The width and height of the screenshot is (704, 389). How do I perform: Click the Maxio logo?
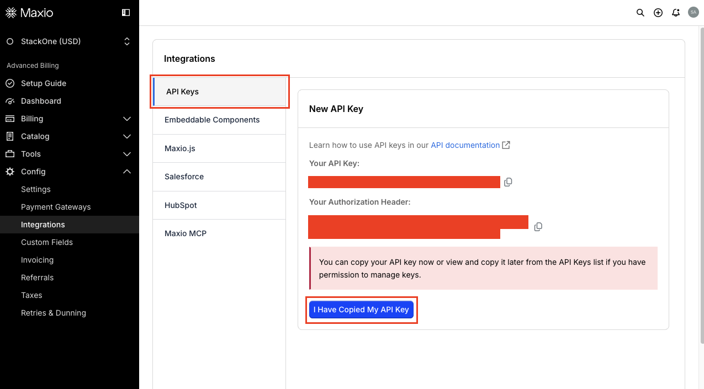tap(29, 13)
